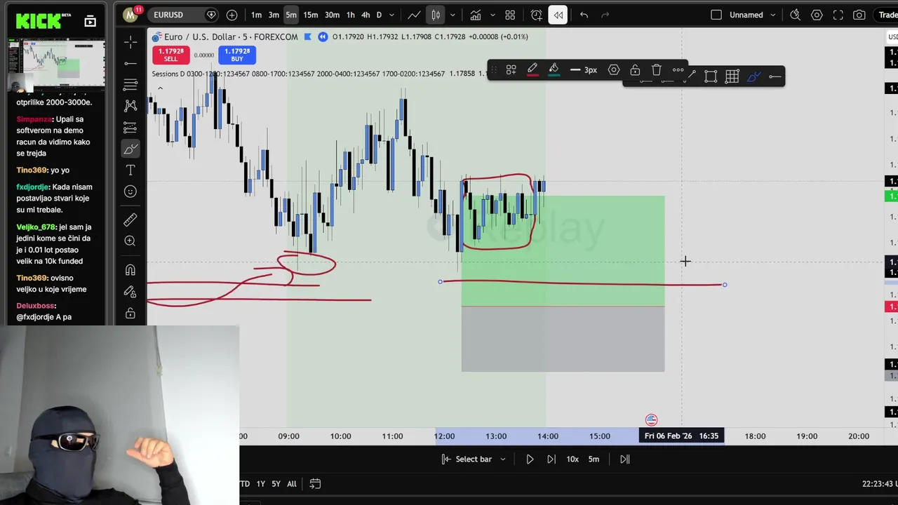
Task: Select the Text annotation tool
Action: click(130, 170)
